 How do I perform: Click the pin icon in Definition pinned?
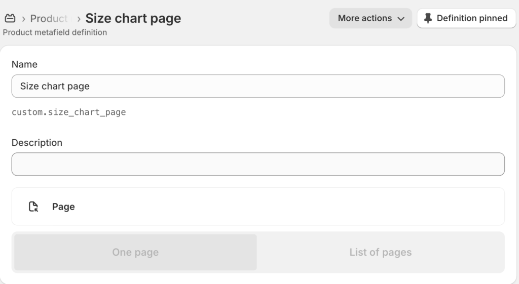point(428,18)
